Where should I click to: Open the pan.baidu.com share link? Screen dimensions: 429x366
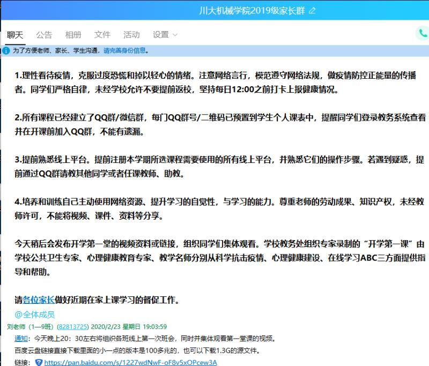tap(130, 362)
